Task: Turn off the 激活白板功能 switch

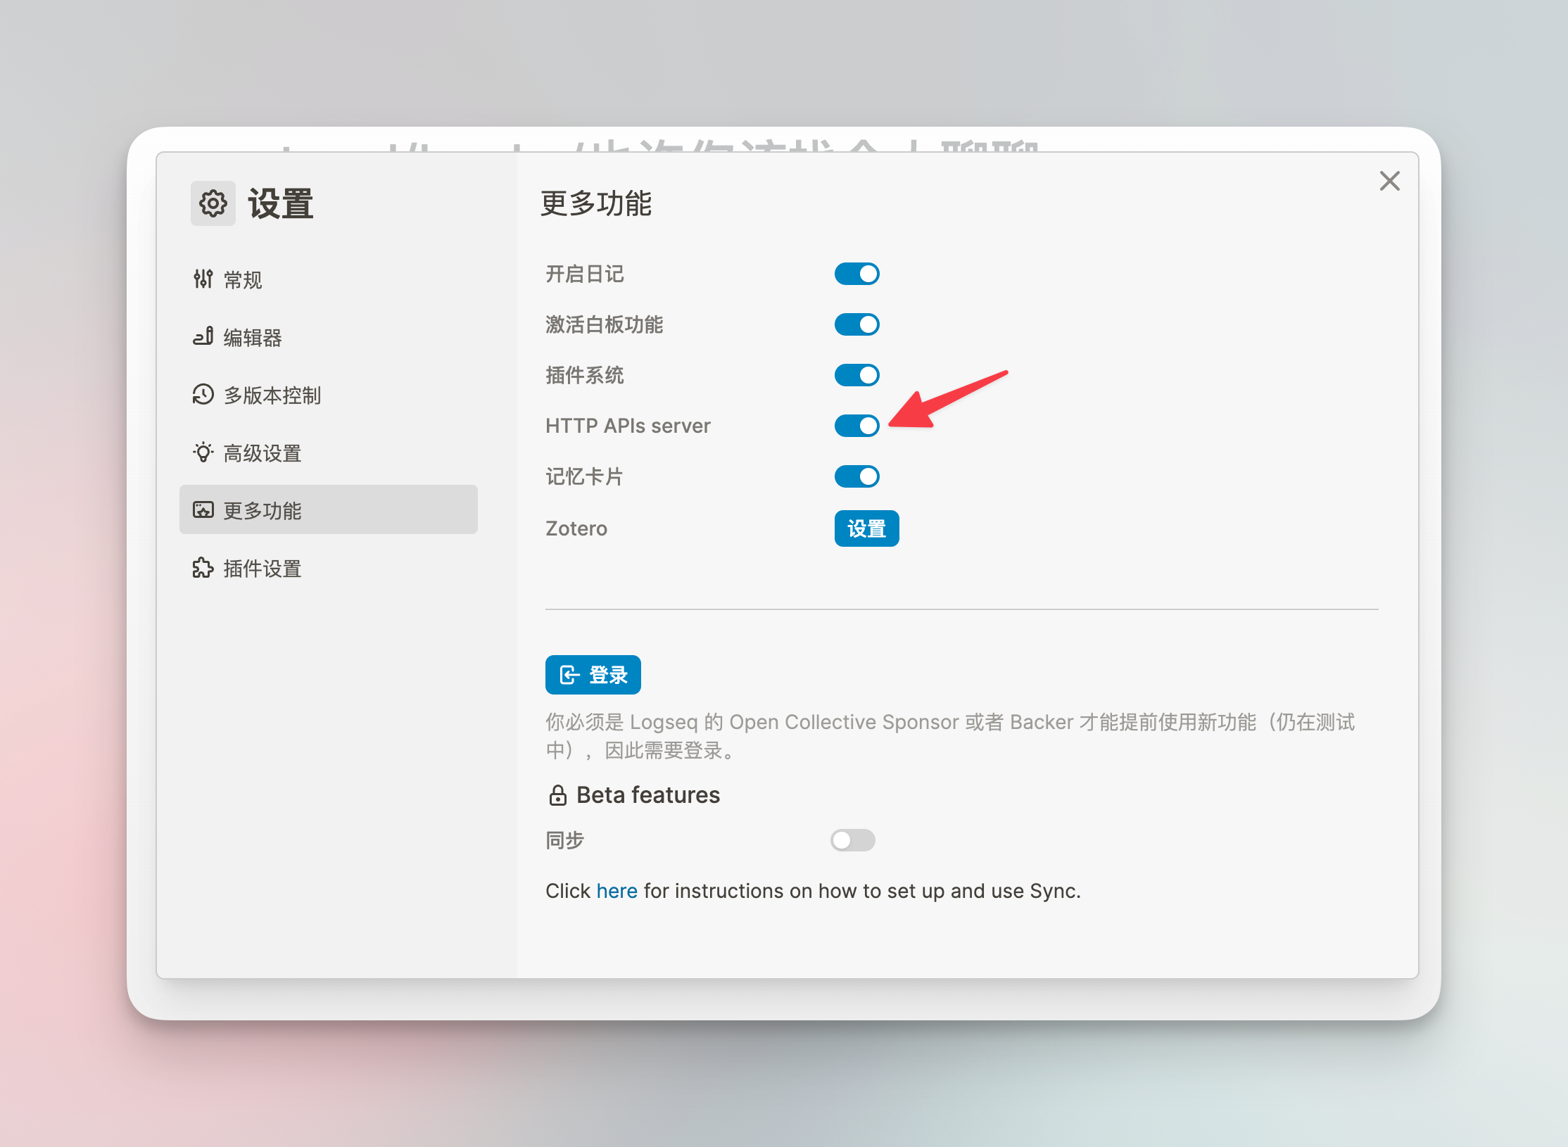Action: tap(856, 324)
